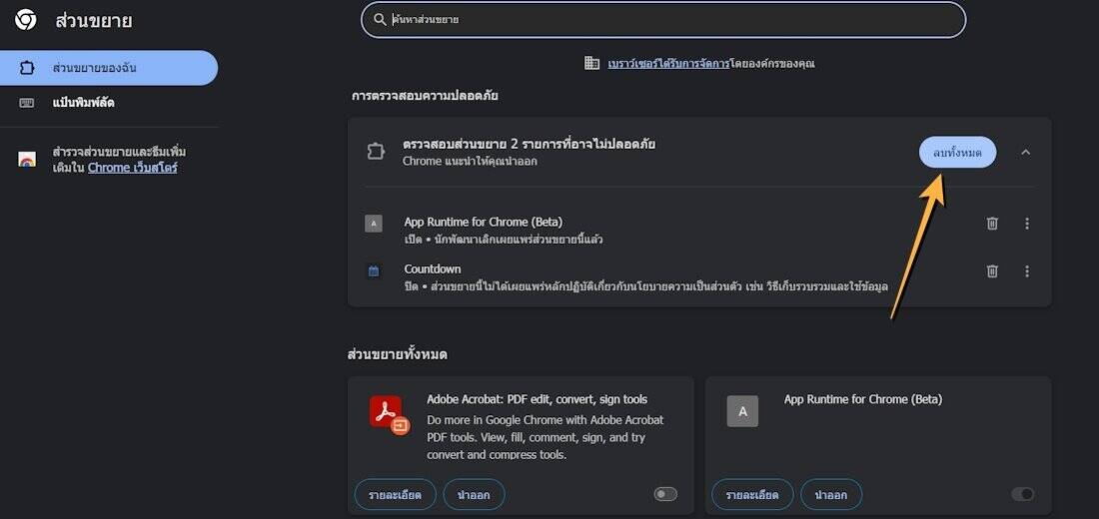Click the Adobe Acrobat extension icon
Image resolution: width=1099 pixels, height=519 pixels.
(388, 413)
